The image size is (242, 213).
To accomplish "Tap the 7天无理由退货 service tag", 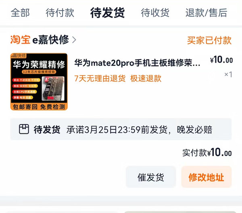I will tap(100, 78).
